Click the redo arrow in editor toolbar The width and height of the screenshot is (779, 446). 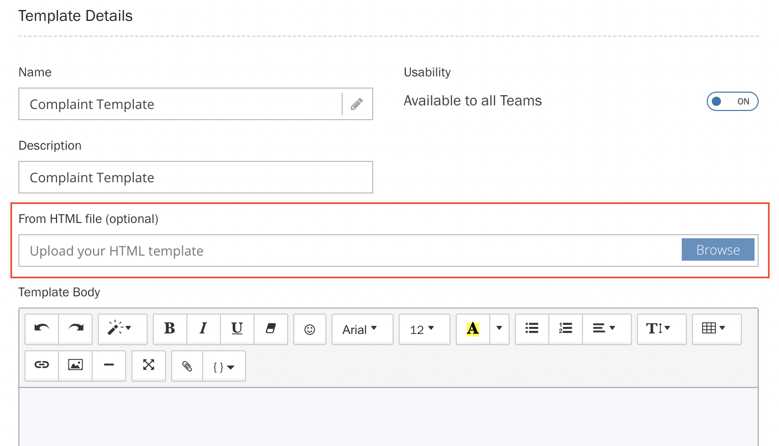tap(76, 329)
